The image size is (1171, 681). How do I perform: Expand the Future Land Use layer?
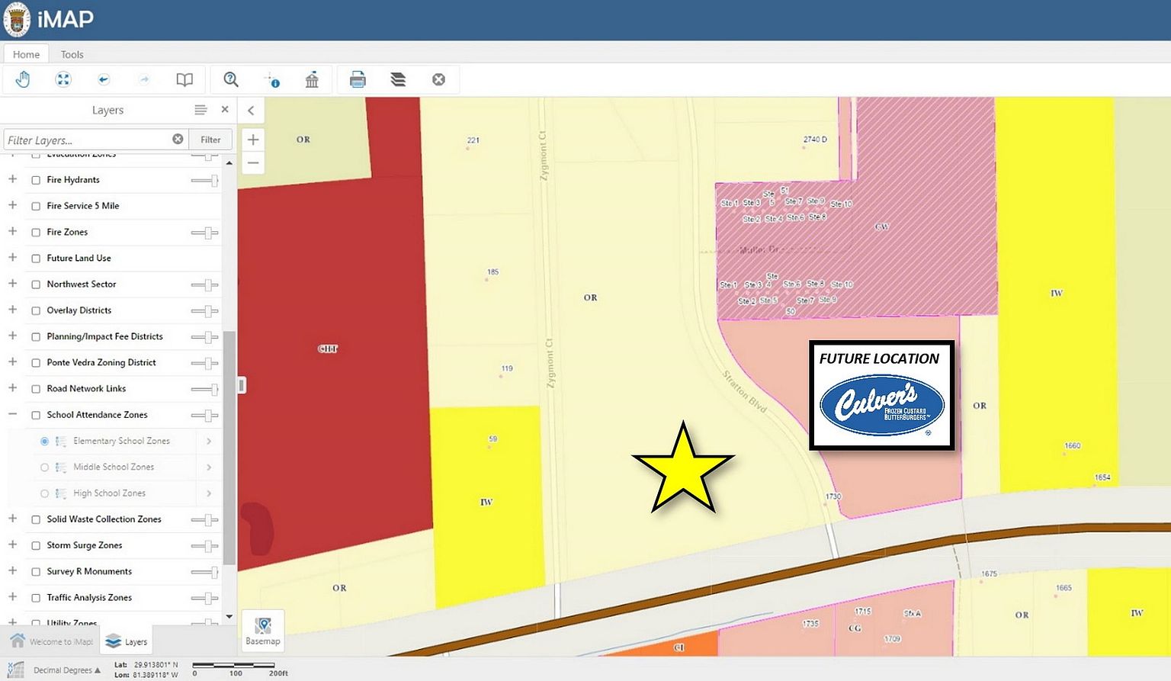point(12,258)
